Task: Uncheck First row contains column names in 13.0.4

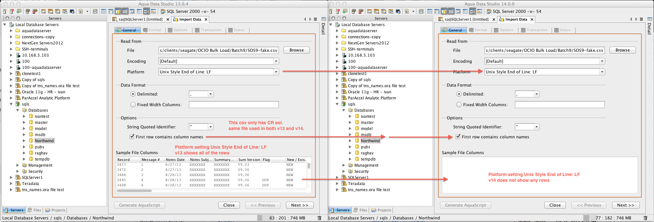Action: tap(132, 136)
